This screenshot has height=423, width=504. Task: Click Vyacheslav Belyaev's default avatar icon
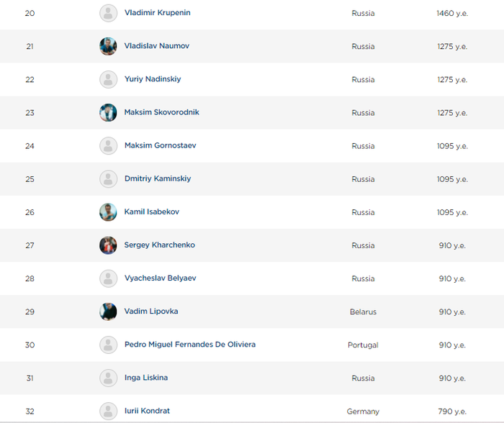108,278
